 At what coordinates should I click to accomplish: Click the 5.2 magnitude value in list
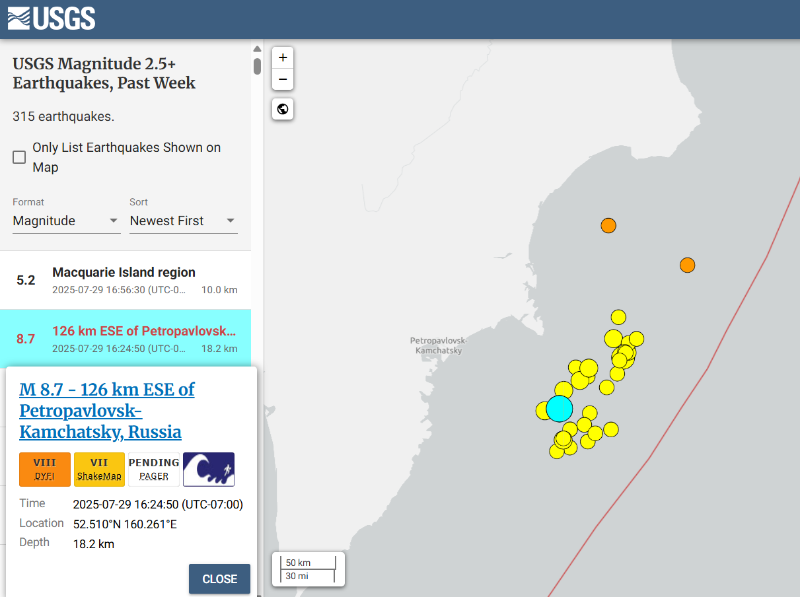coord(26,280)
